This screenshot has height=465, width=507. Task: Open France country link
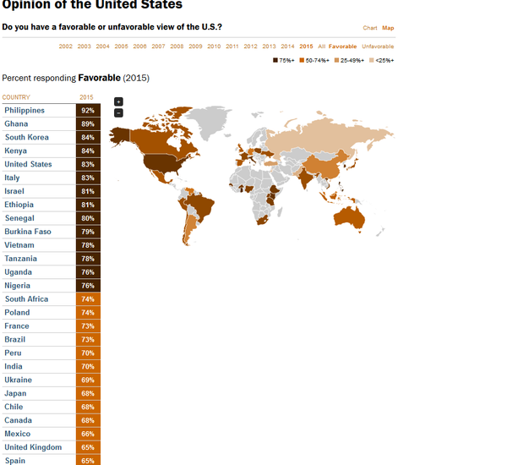17,326
